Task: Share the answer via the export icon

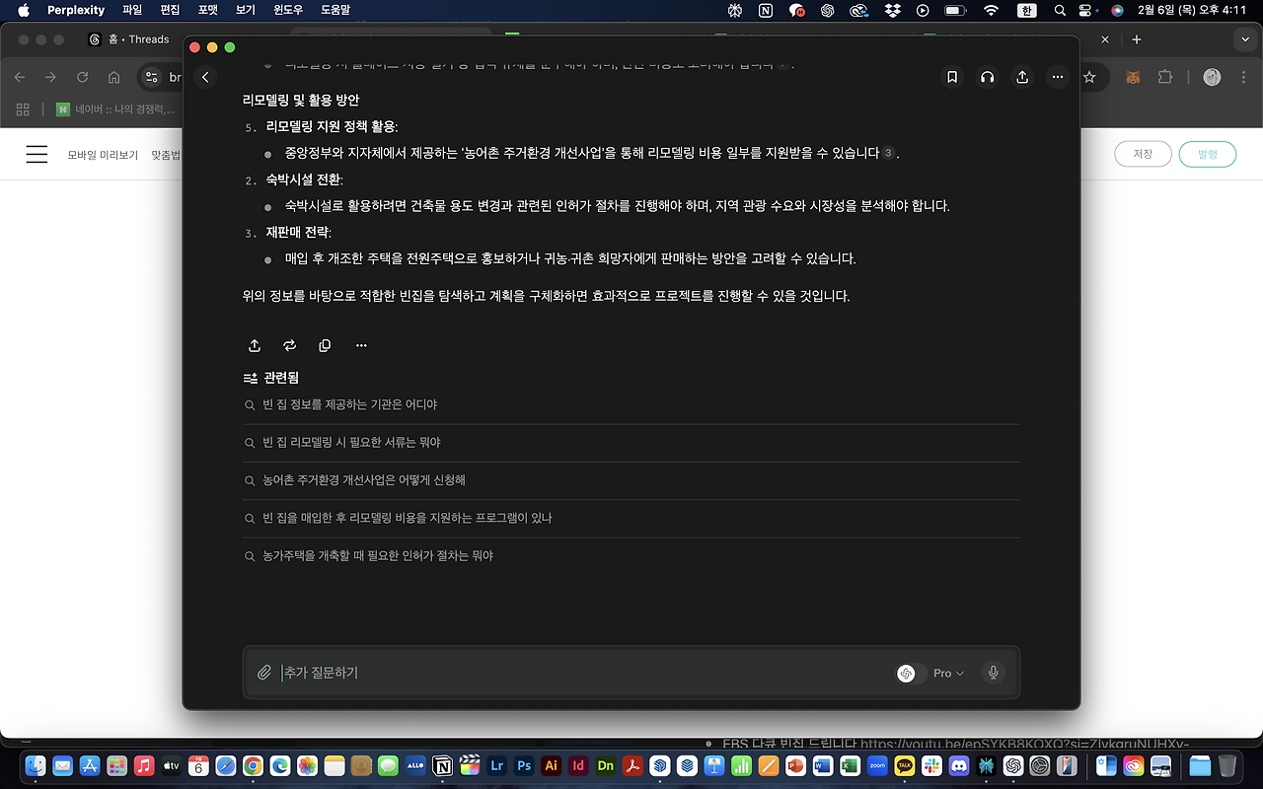Action: click(254, 345)
